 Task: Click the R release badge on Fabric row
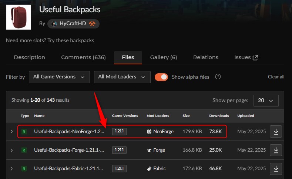pyautogui.click(x=24, y=169)
